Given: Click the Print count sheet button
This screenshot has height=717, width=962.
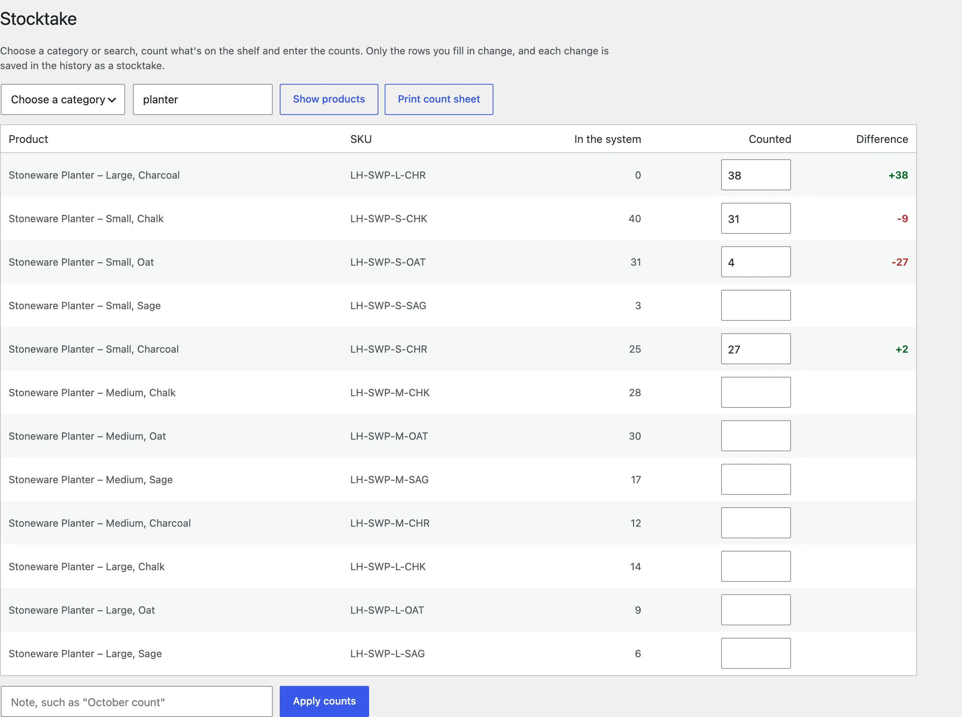Looking at the screenshot, I should [439, 99].
